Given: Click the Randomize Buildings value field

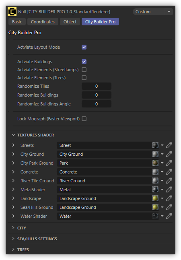Looking at the screenshot, I should [97, 95].
